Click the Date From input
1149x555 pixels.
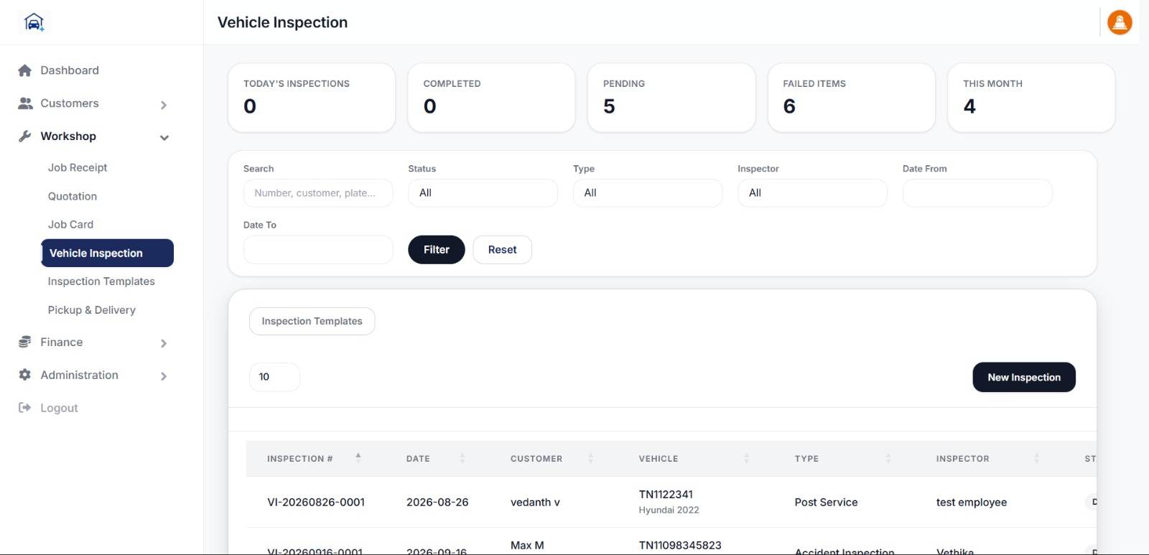pyautogui.click(x=977, y=193)
